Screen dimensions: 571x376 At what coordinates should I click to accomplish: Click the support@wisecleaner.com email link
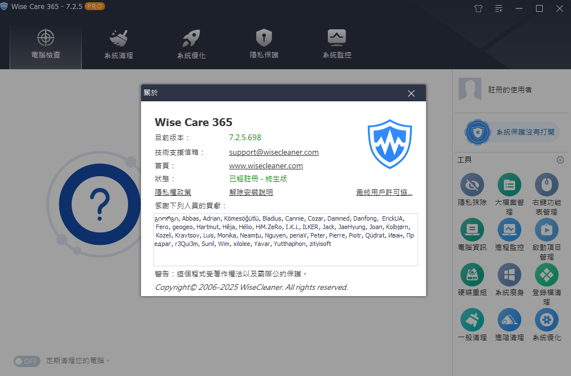click(x=274, y=152)
